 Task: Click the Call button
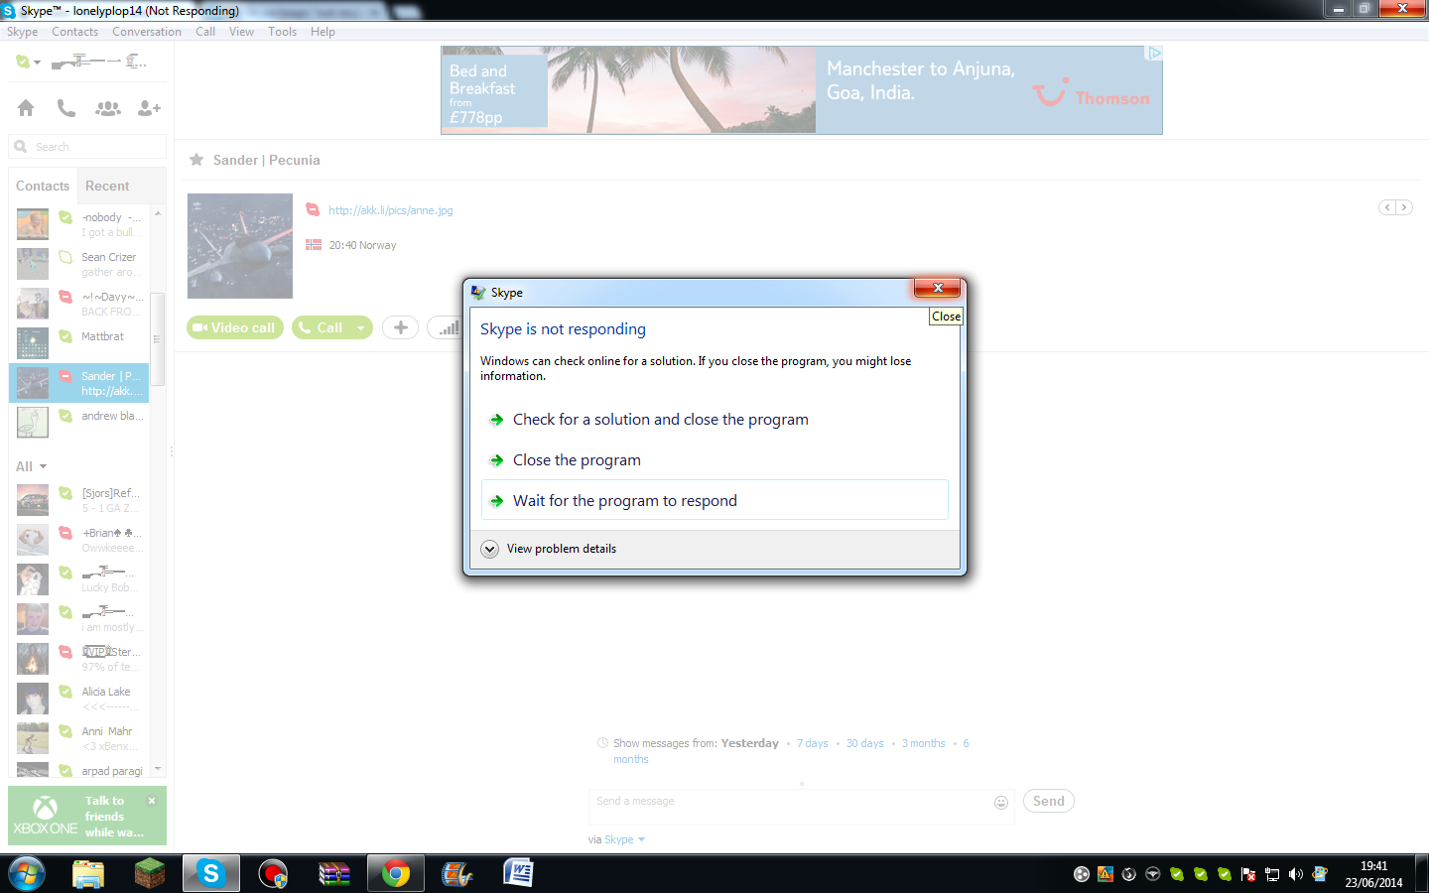(x=322, y=327)
